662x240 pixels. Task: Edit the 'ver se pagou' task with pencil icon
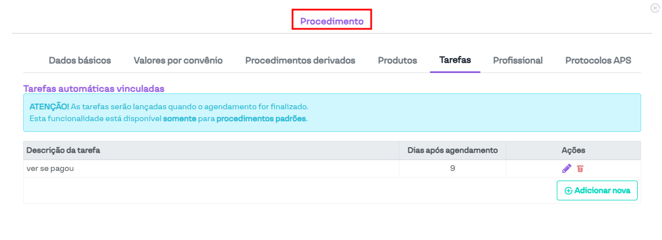pos(566,169)
